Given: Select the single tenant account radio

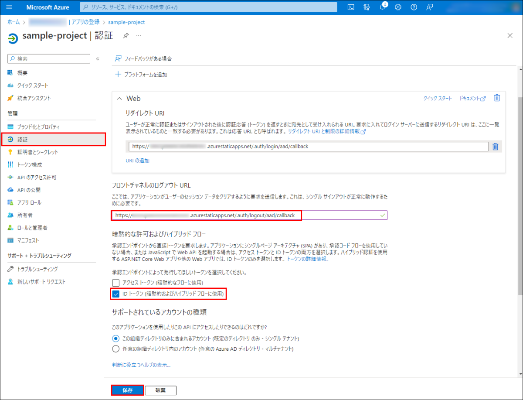Looking at the screenshot, I should pyautogui.click(x=116, y=338).
